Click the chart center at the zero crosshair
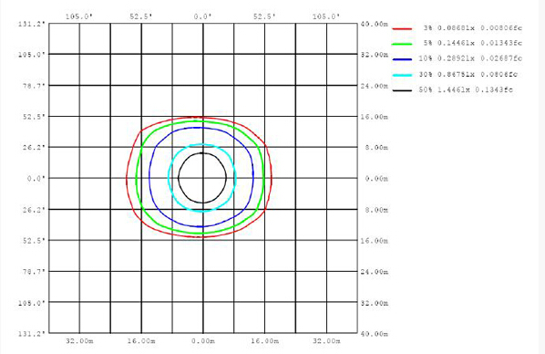 coord(203,178)
